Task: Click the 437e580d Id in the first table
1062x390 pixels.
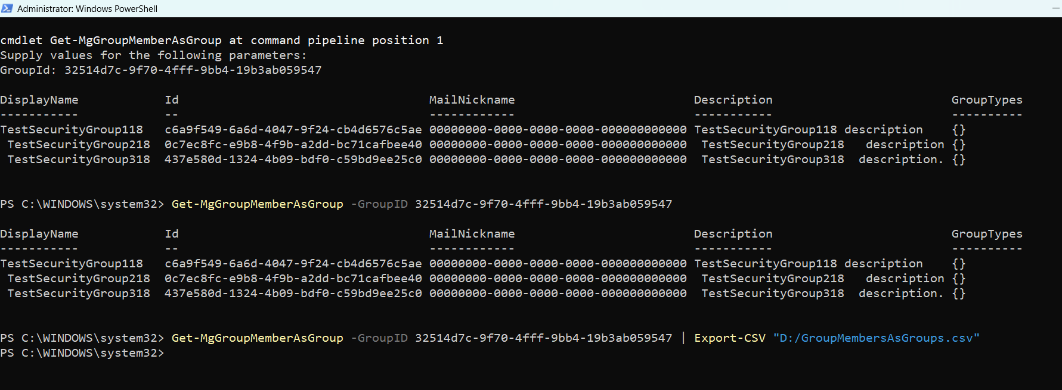Action: click(x=293, y=160)
